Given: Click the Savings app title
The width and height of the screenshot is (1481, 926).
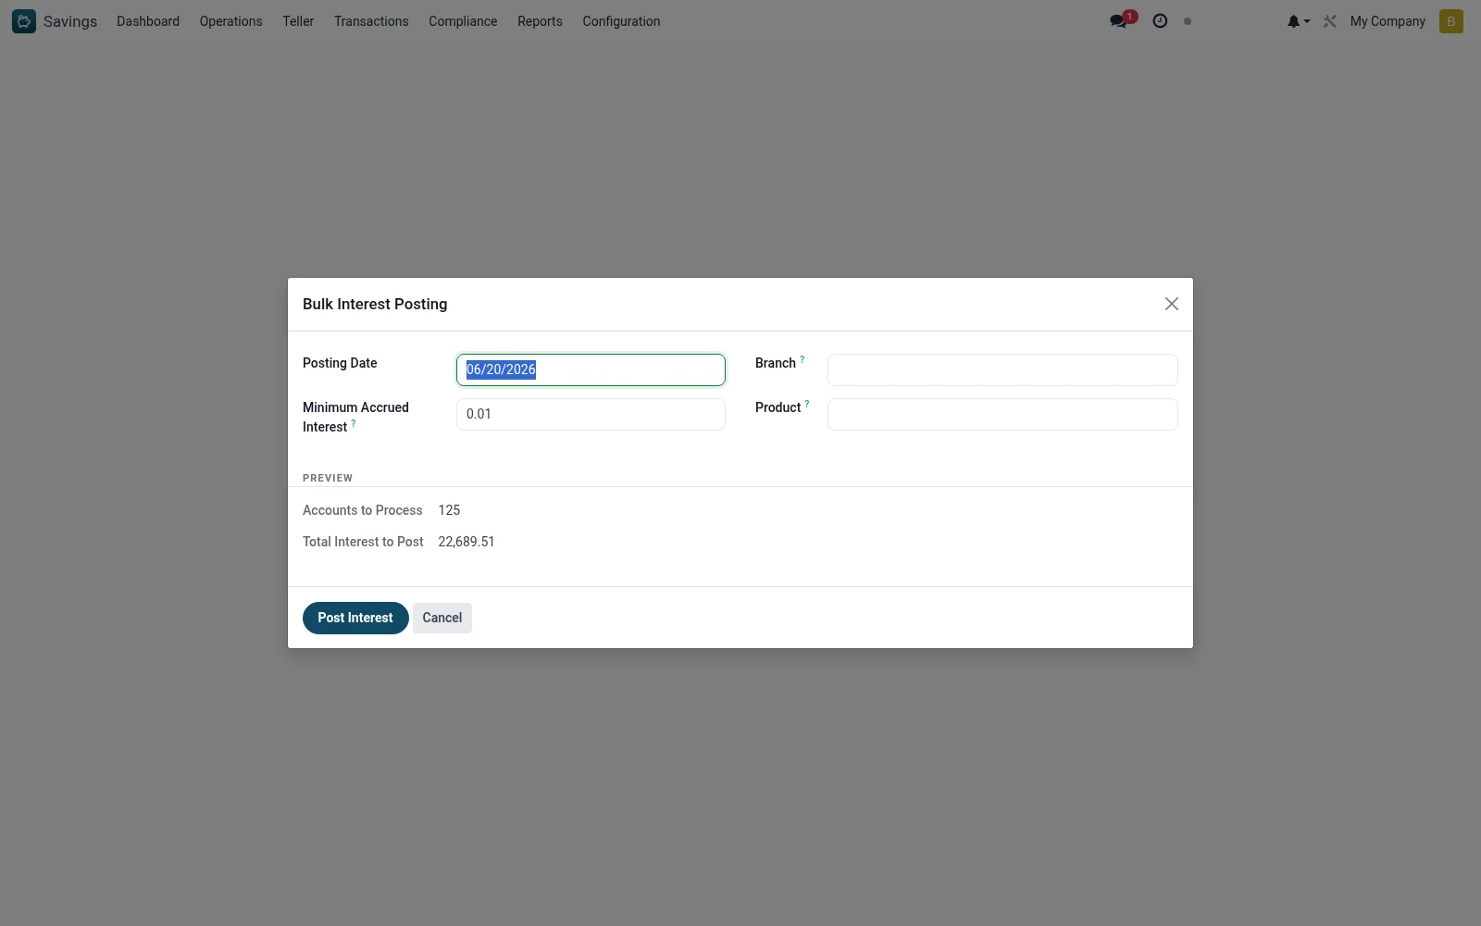Looking at the screenshot, I should coord(70,21).
